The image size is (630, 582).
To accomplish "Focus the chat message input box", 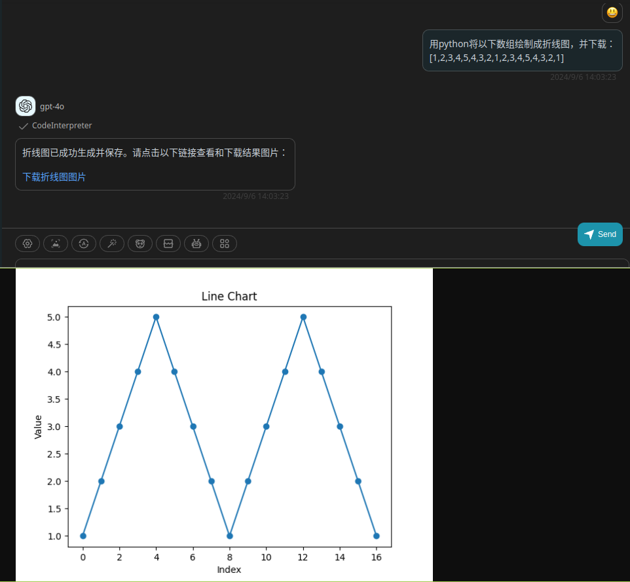I will 322,263.
